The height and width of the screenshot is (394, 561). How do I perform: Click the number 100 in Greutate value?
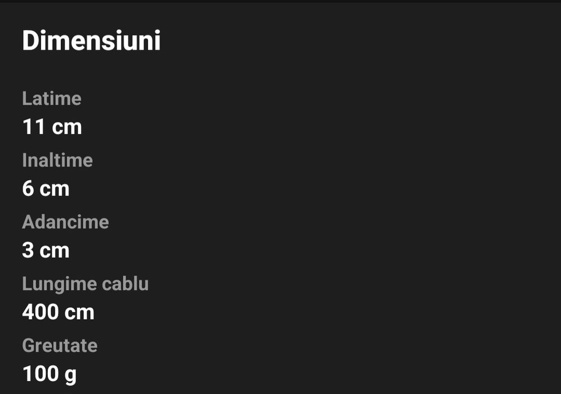[x=41, y=374]
